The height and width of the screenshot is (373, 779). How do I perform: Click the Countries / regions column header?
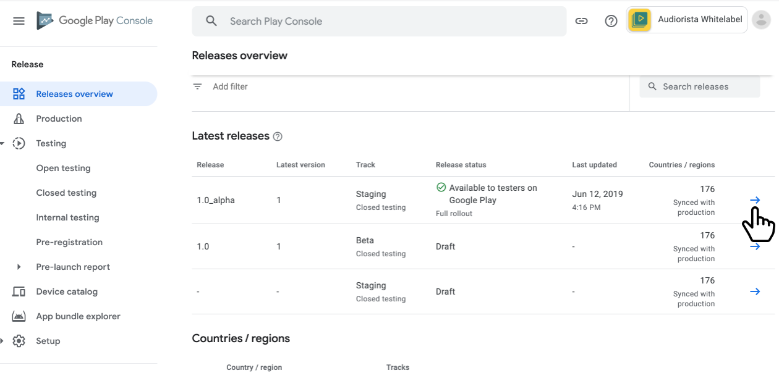681,165
